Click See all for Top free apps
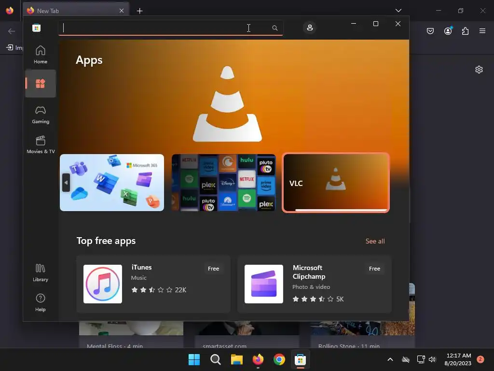Screen dimensions: 494x371 tap(375, 241)
